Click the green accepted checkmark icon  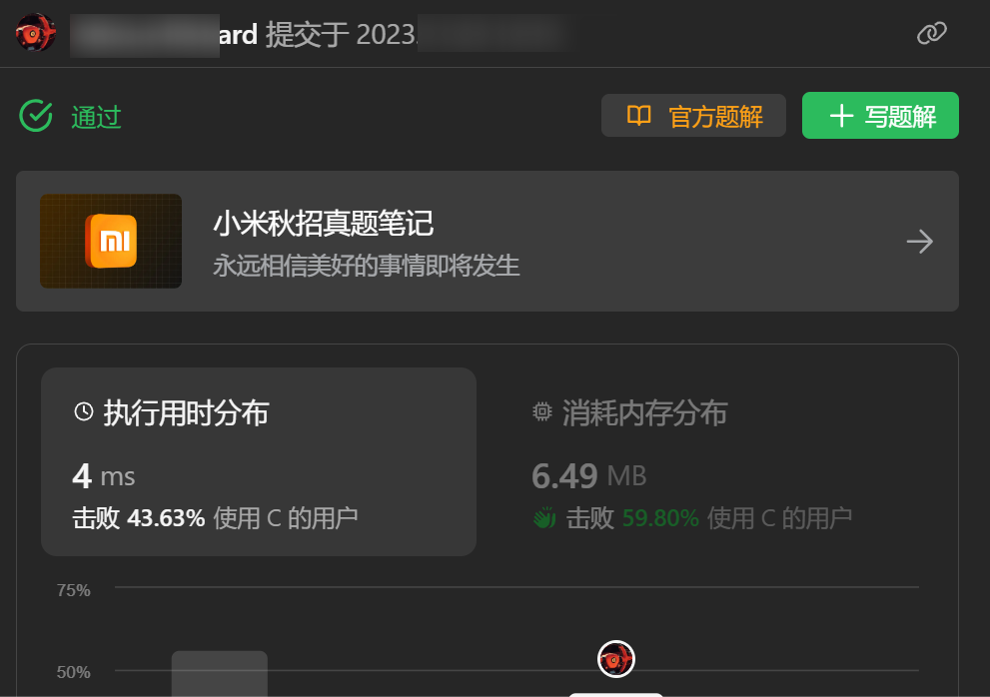point(36,116)
